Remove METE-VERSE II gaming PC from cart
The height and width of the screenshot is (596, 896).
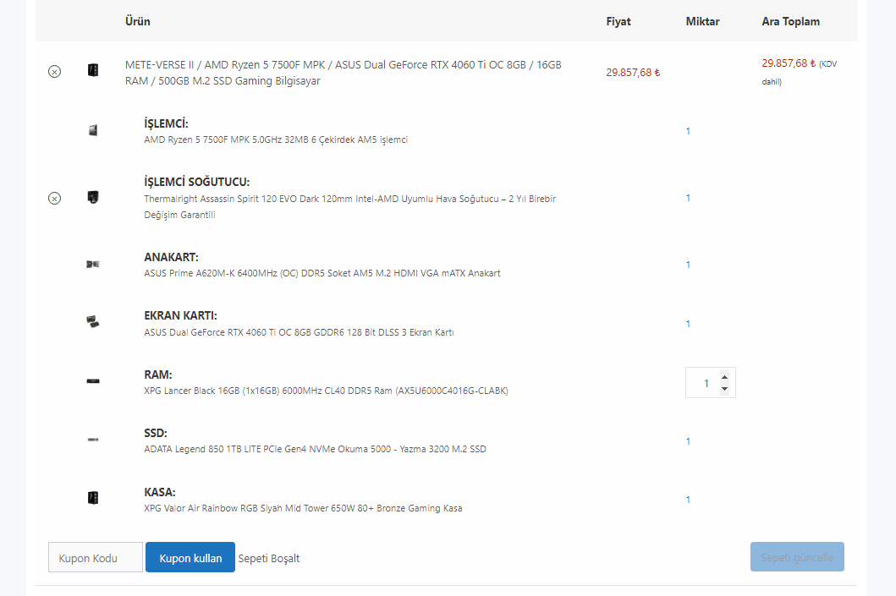[54, 72]
